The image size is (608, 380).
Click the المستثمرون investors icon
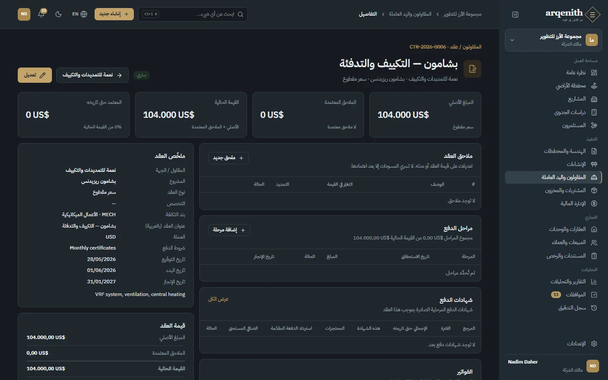(x=594, y=125)
